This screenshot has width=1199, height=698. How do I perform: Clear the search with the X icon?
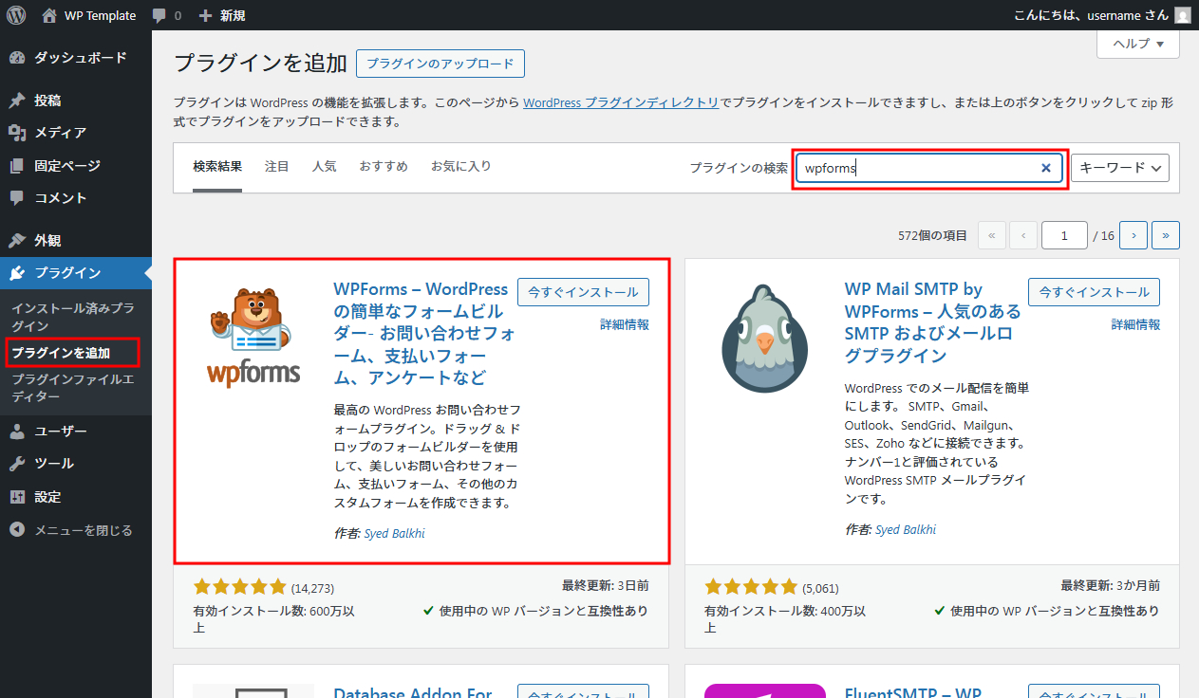[x=1046, y=168]
